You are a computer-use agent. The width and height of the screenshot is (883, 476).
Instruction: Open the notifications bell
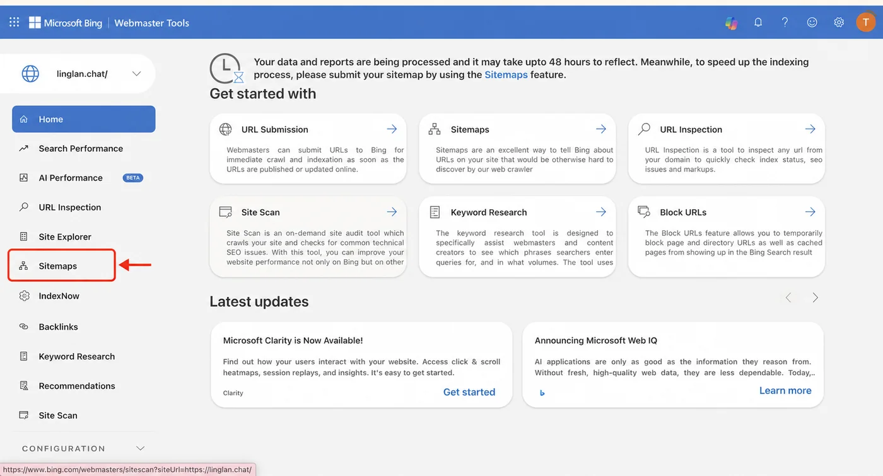[758, 23]
